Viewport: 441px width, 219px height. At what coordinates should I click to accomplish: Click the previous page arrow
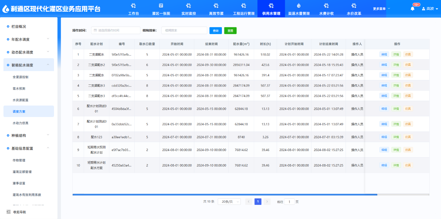(249, 202)
